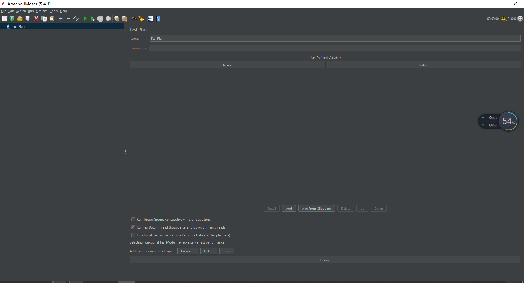Click the Open file folder icon
The image size is (524, 283).
[x=20, y=19]
